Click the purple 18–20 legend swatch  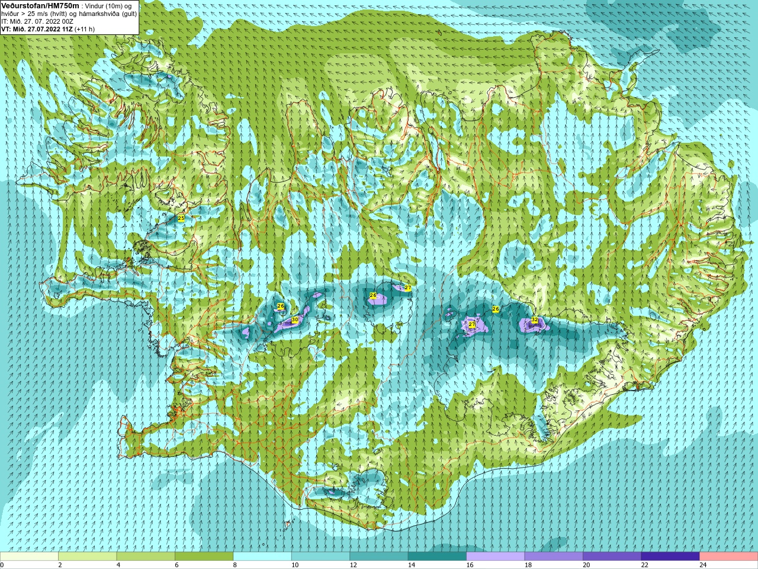tap(554, 557)
